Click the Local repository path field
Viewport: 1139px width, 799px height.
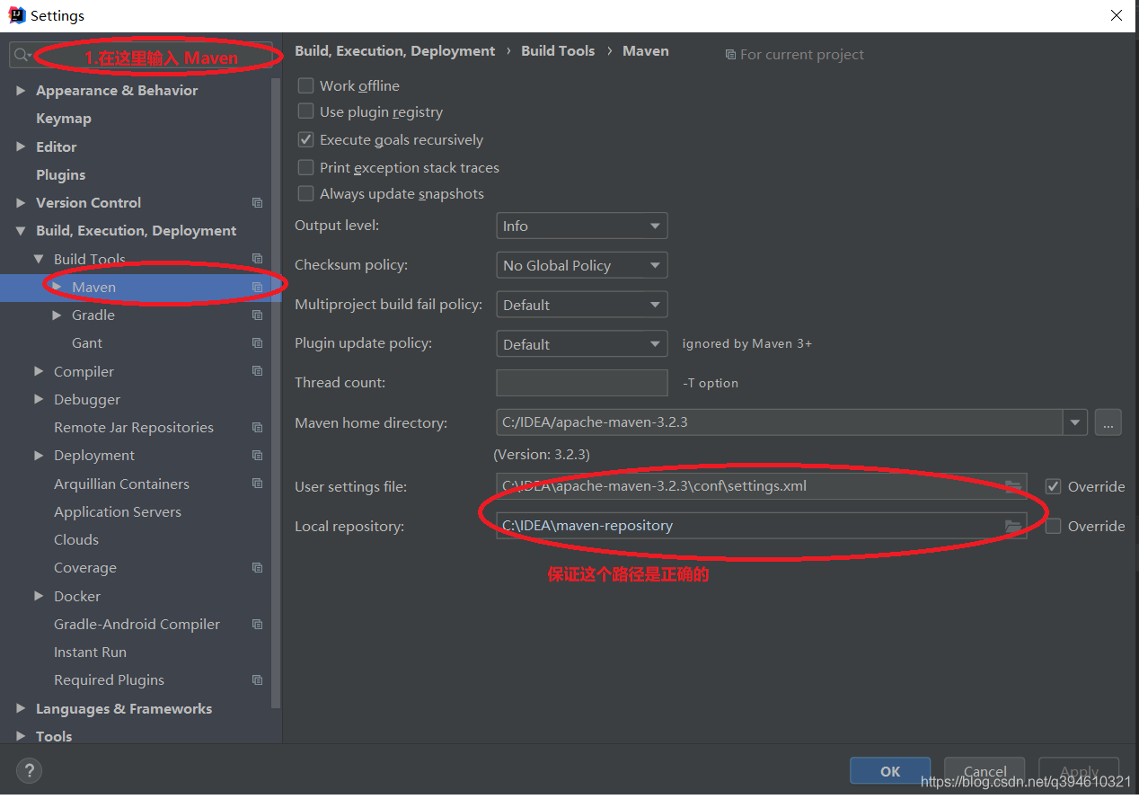[x=761, y=526]
